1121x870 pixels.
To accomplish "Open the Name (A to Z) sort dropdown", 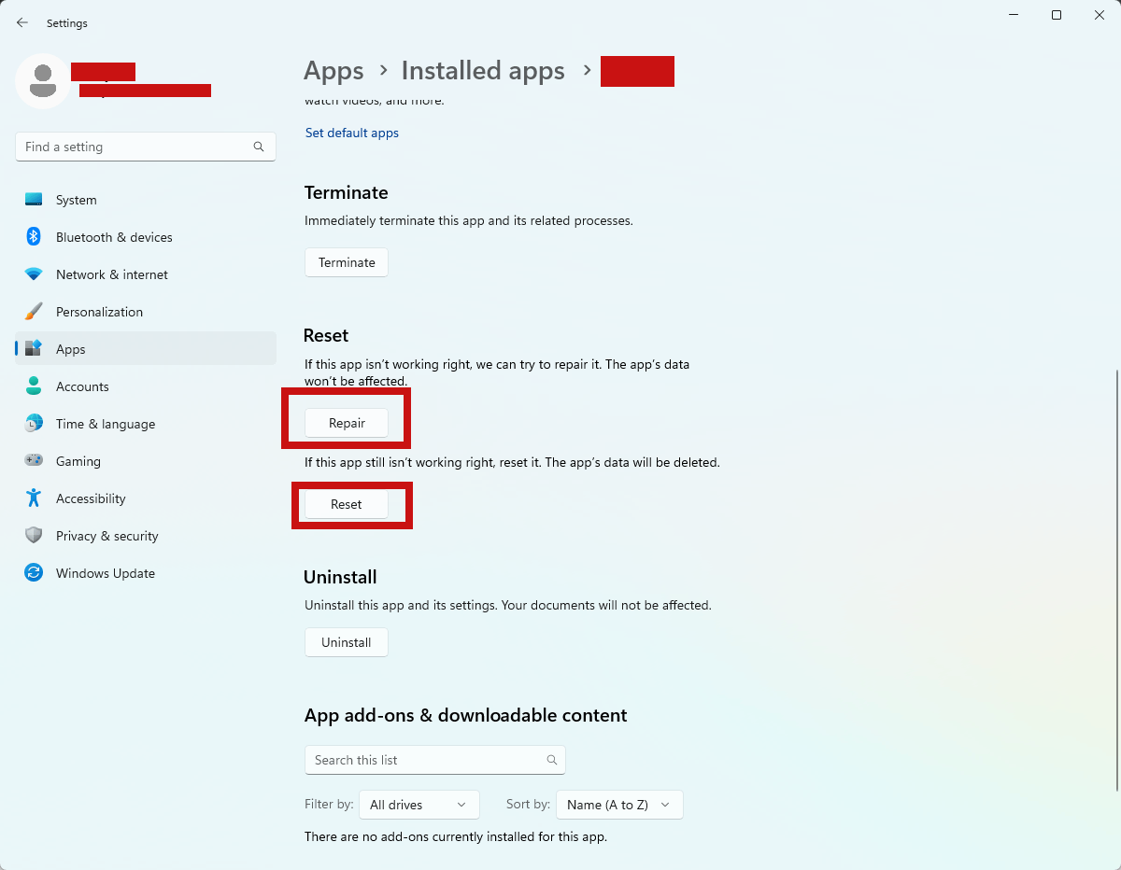I will click(x=619, y=805).
